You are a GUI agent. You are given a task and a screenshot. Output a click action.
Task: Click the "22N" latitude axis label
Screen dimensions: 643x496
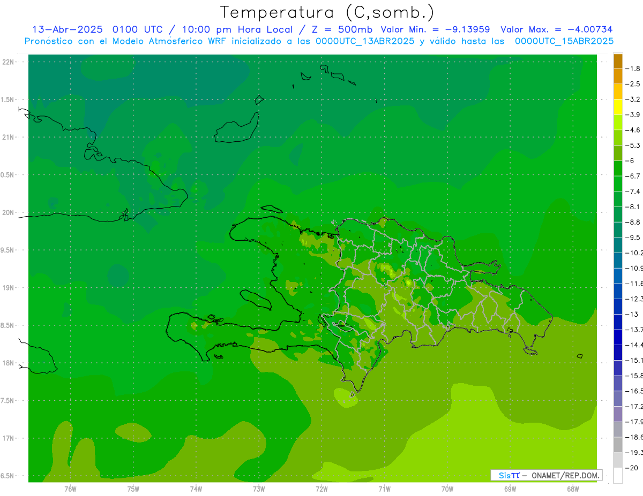8,62
